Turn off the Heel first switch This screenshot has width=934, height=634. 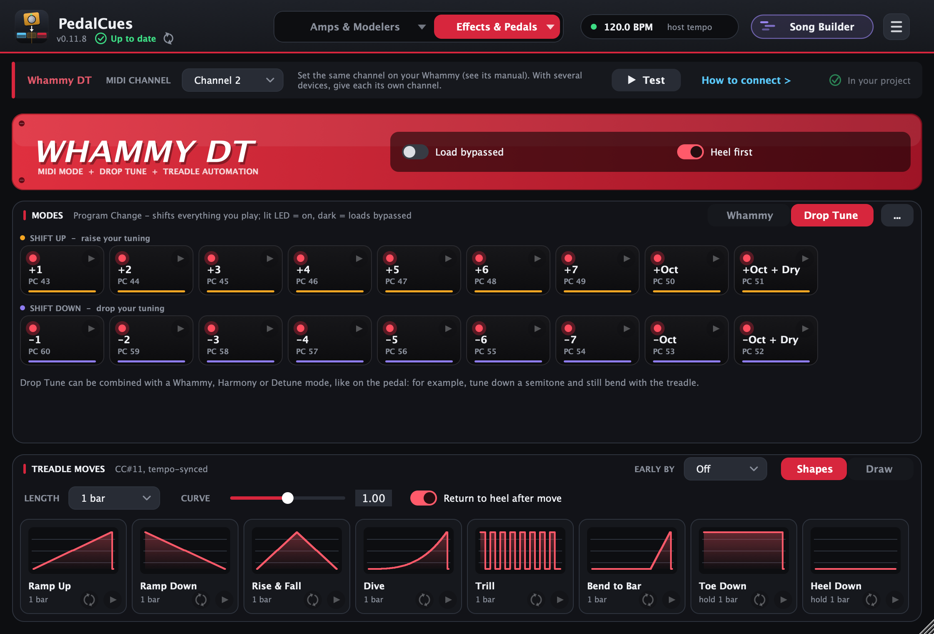690,152
